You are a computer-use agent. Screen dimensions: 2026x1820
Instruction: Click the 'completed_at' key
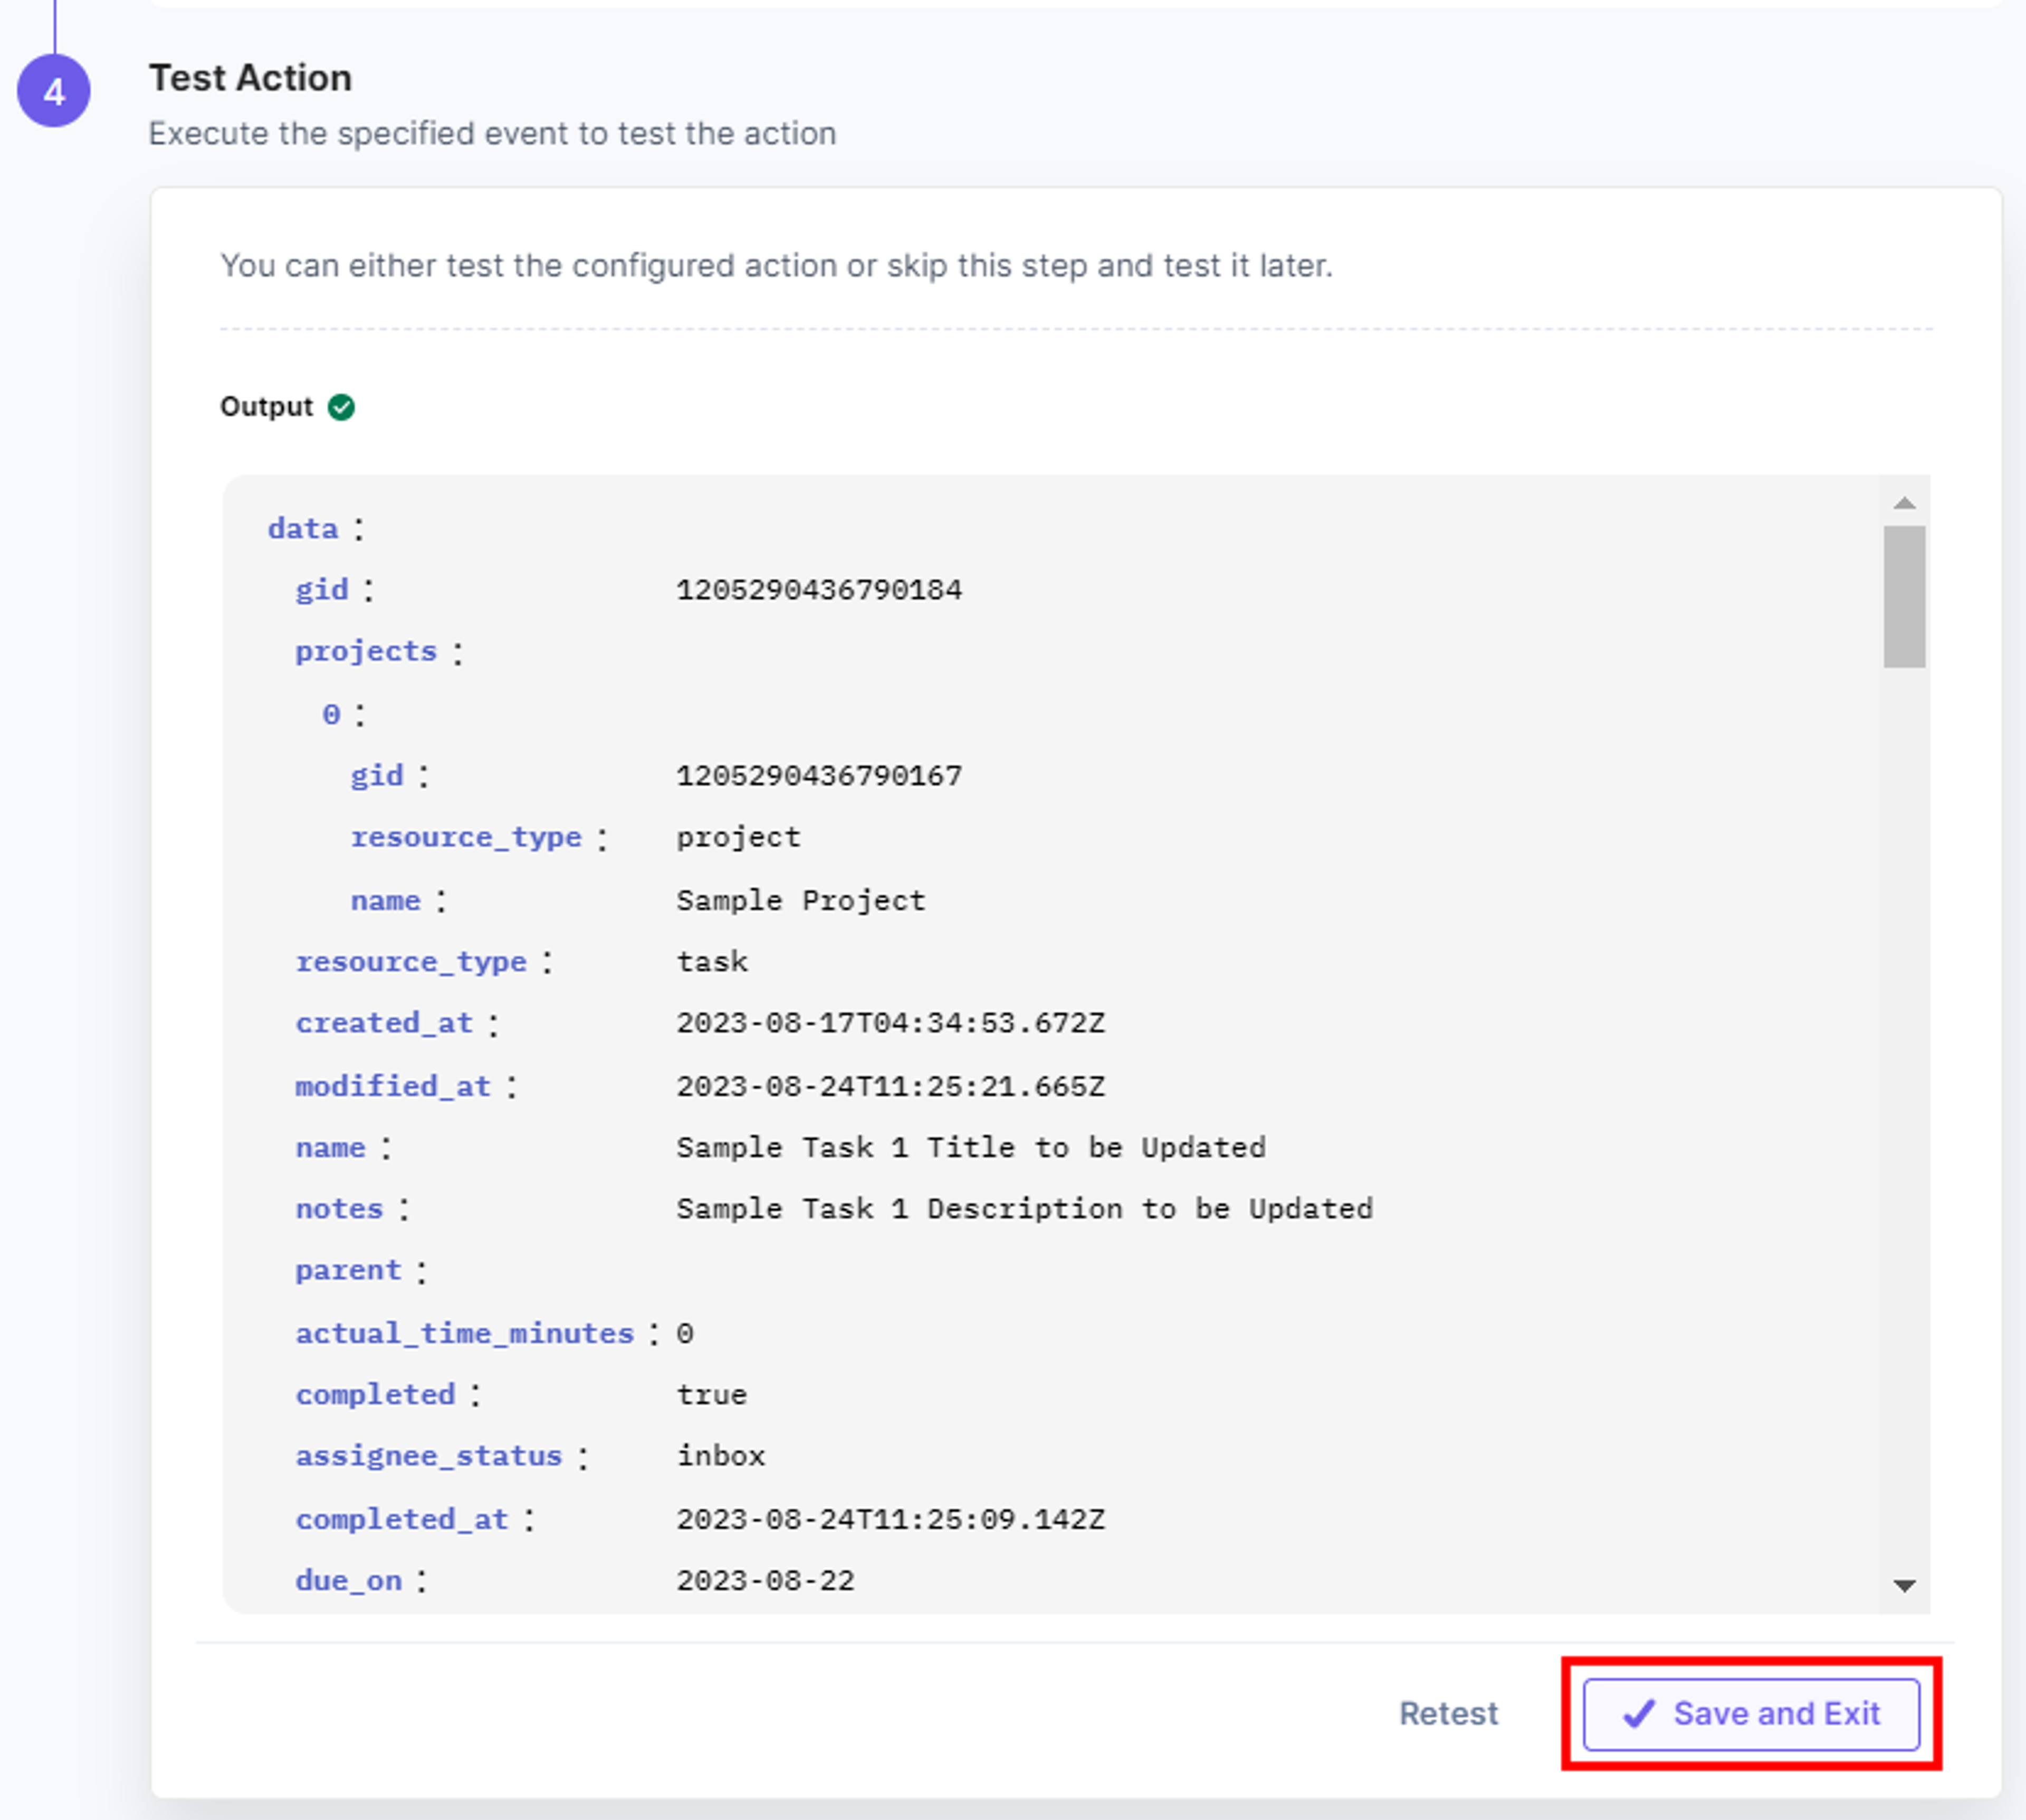point(402,1519)
